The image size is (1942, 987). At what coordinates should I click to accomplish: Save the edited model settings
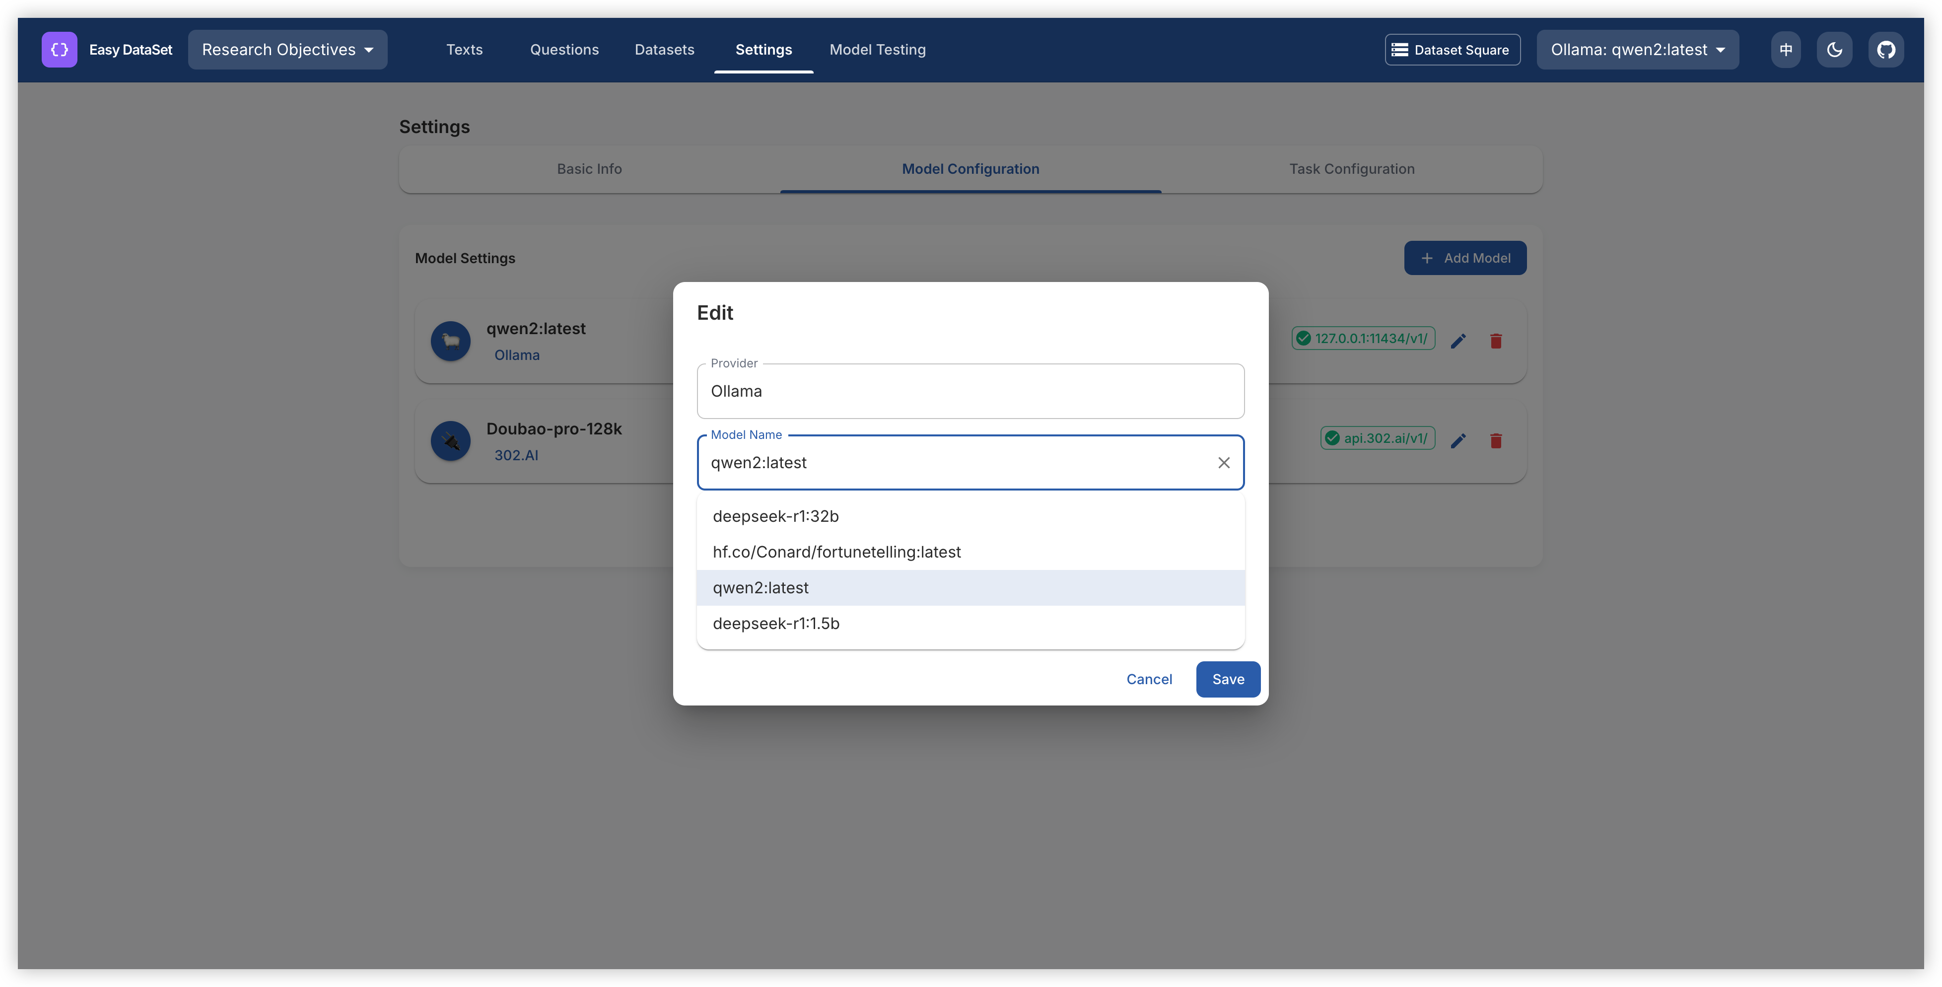1227,679
